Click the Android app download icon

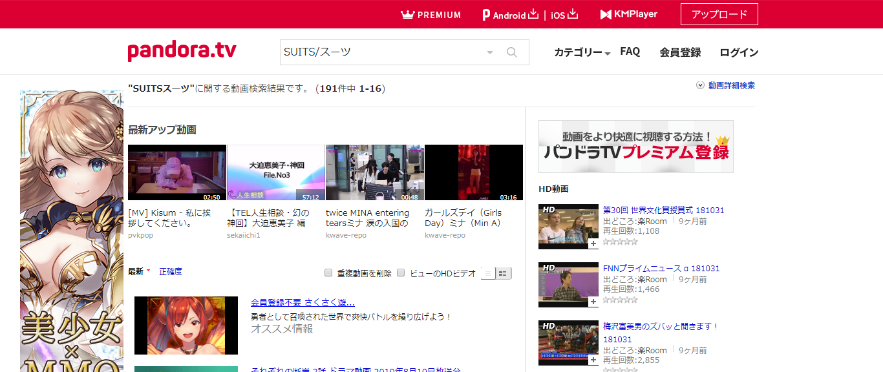[x=533, y=14]
